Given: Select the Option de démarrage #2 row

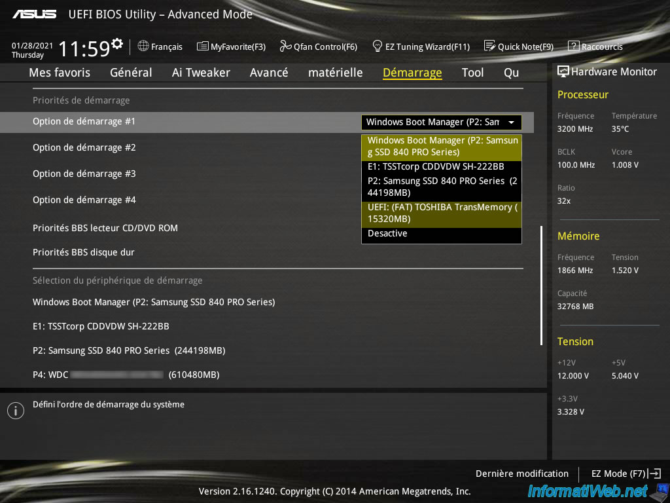Looking at the screenshot, I should [84, 147].
